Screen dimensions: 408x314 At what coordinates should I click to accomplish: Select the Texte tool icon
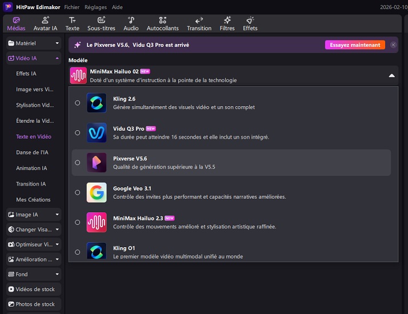72,20
